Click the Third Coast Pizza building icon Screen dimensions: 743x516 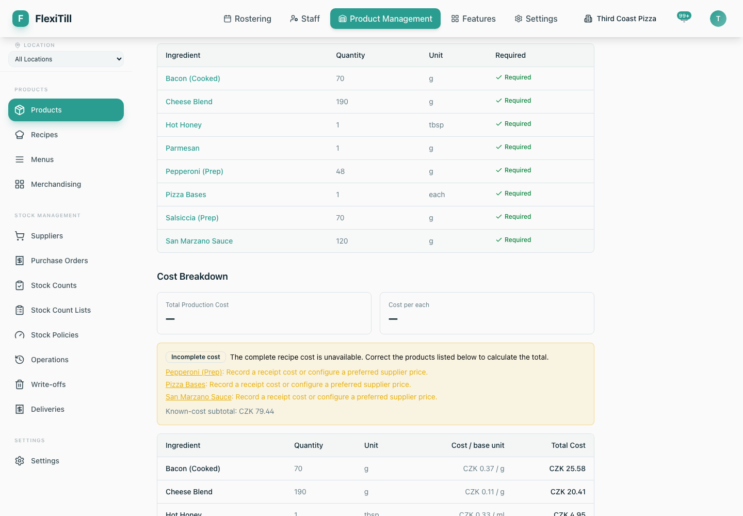tap(588, 19)
